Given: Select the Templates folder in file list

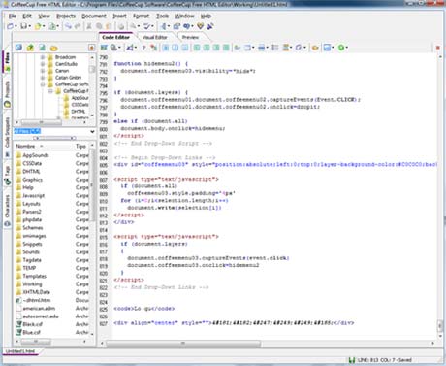Looking at the screenshot, I should (x=34, y=276).
